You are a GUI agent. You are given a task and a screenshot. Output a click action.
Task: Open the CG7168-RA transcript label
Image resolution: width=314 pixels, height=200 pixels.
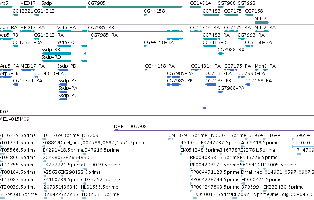point(259,42)
